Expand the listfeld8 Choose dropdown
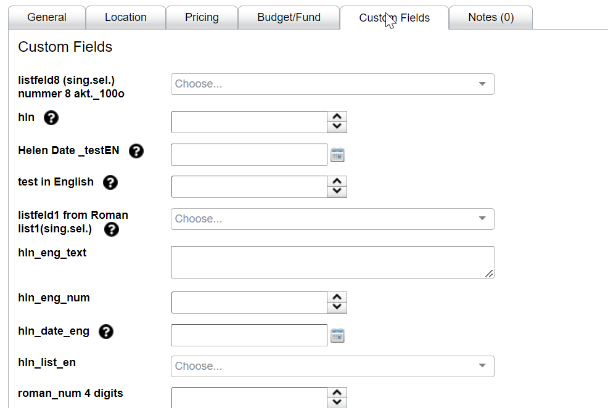This screenshot has width=608, height=408. pyautogui.click(x=332, y=84)
